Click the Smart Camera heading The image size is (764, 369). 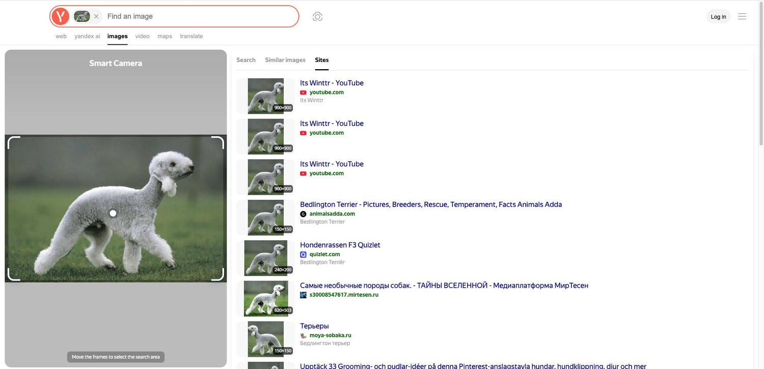pos(116,63)
